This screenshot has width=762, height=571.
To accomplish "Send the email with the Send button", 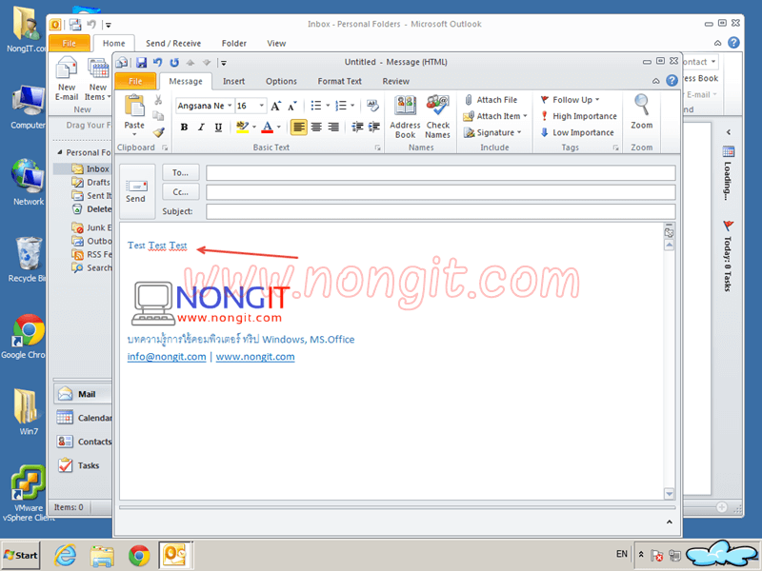I will pyautogui.click(x=135, y=191).
